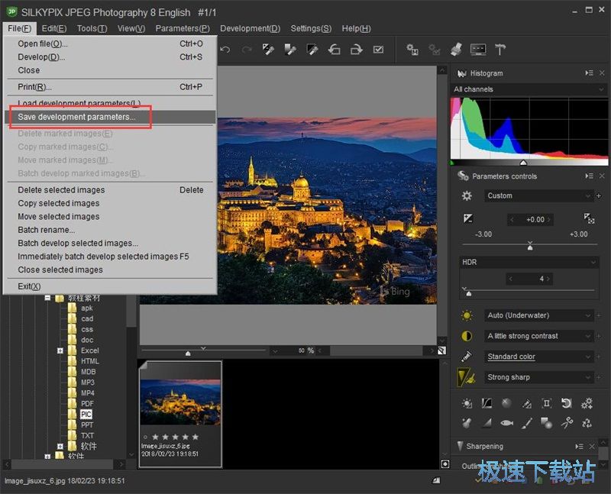
Task: Open the Settings menu
Action: point(311,28)
